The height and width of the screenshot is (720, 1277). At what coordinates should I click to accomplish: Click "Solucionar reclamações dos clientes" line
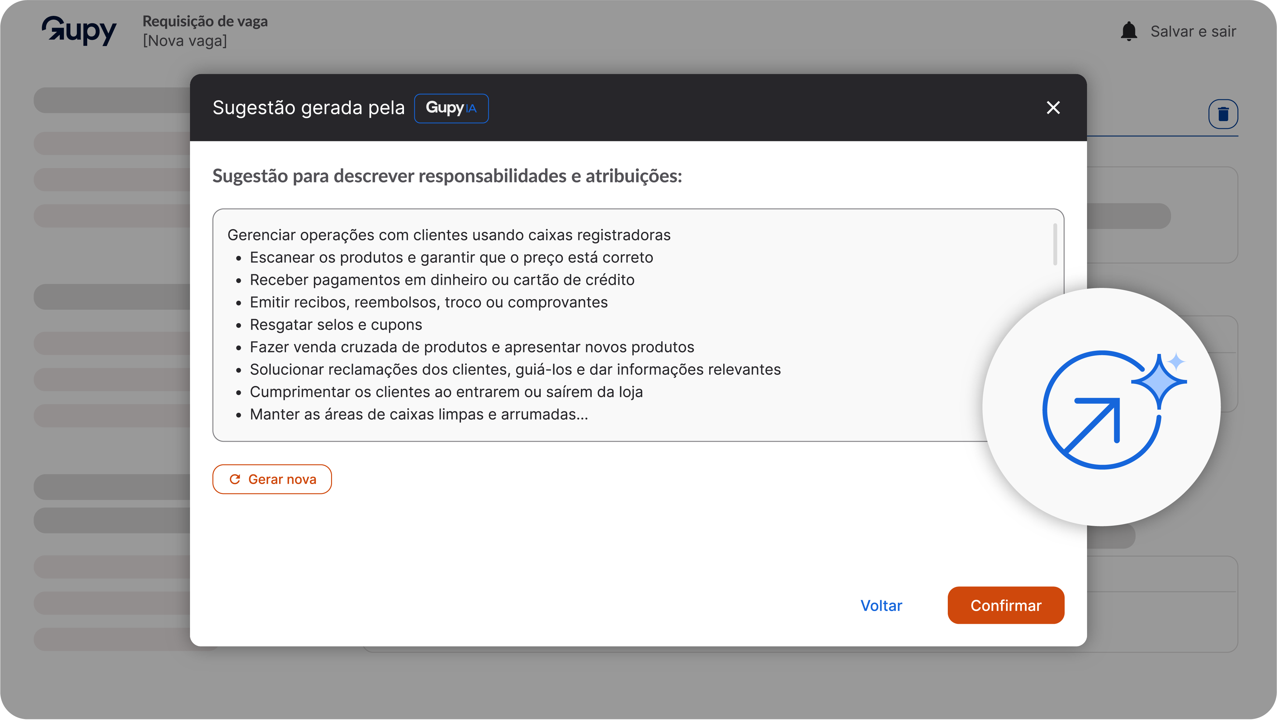point(515,370)
